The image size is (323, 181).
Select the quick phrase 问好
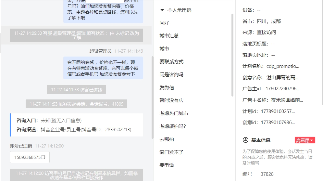(164, 23)
